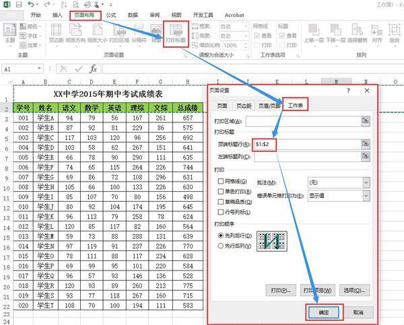Toggle Gridlines View (查看) checkbox
The width and height of the screenshot is (404, 325).
(x=257, y=36)
